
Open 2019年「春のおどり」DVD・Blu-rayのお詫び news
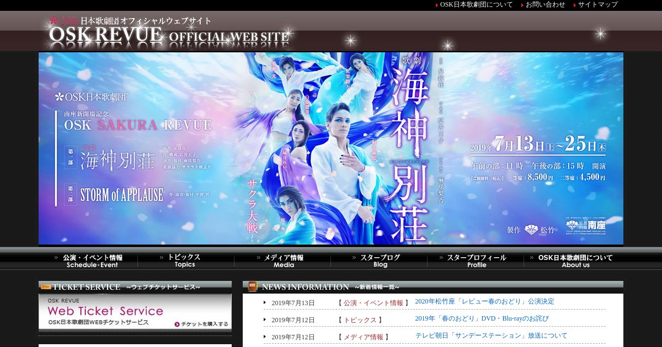(482, 318)
